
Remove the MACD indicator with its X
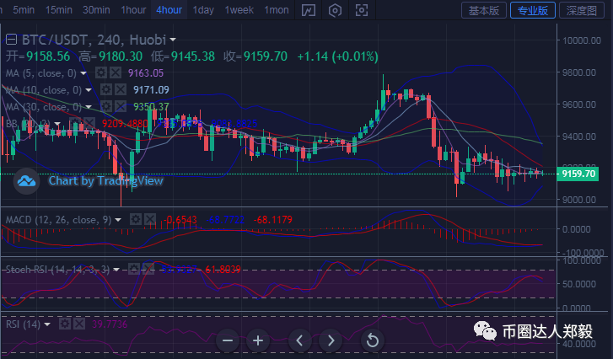coord(149,219)
